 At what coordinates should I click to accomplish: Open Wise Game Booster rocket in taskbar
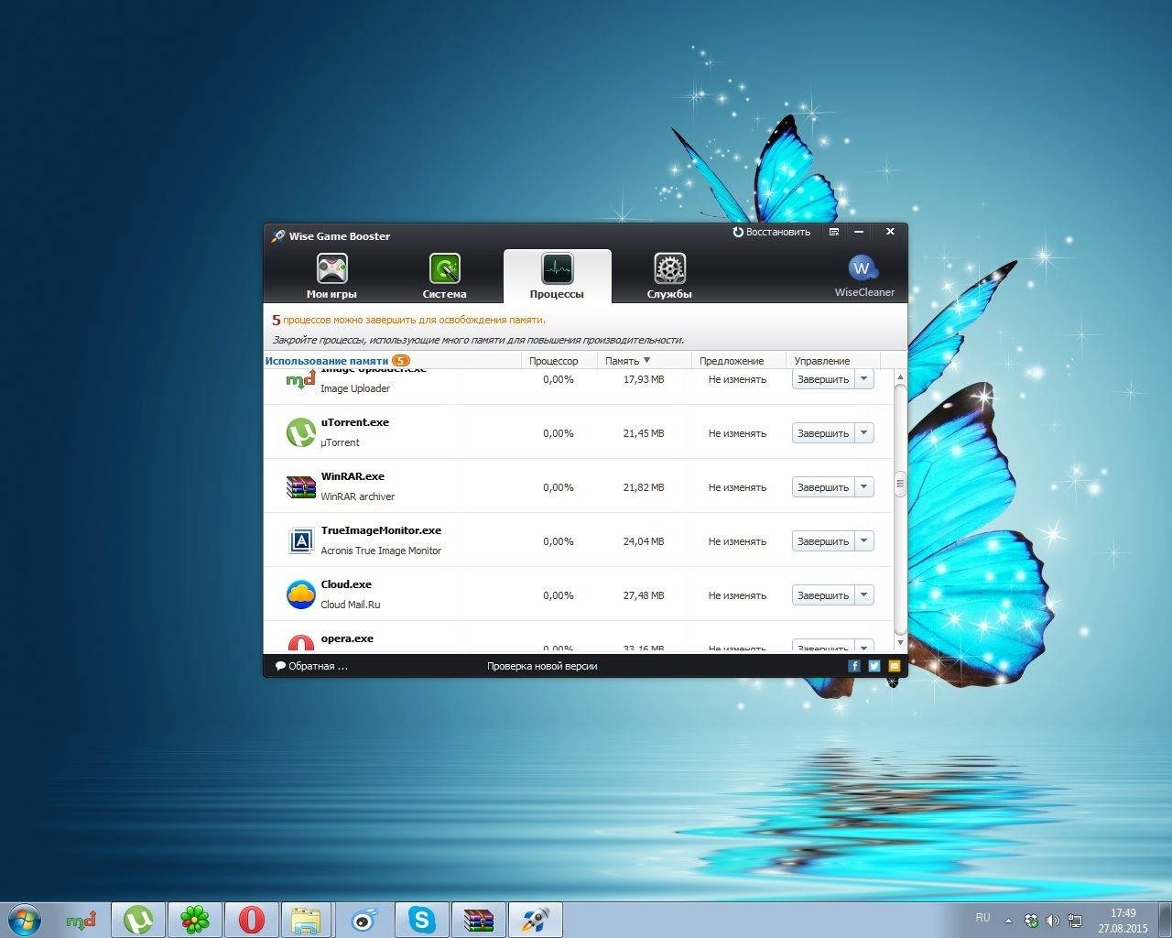pos(536,920)
